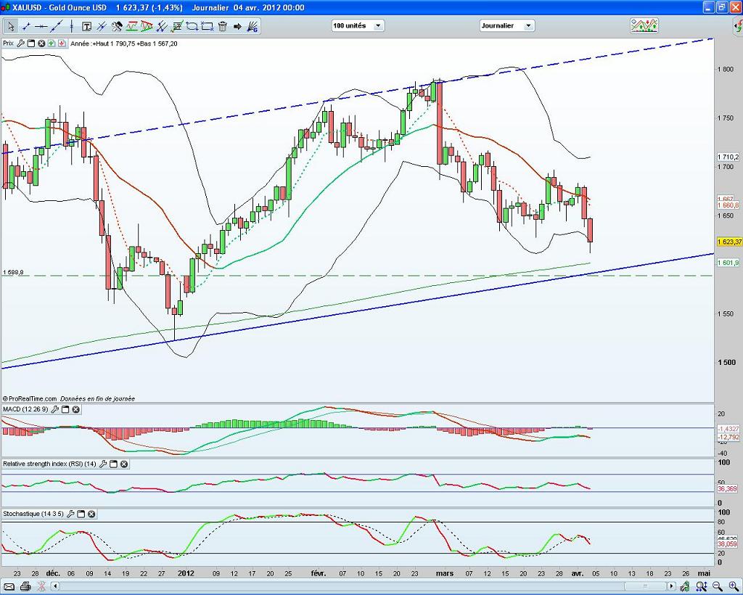Maximize the MACD panel window
The image size is (743, 595).
point(65,410)
